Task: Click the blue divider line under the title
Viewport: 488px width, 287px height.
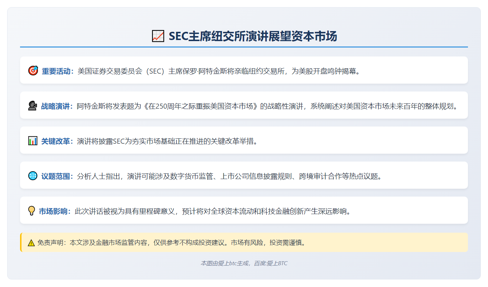Action: (245, 46)
